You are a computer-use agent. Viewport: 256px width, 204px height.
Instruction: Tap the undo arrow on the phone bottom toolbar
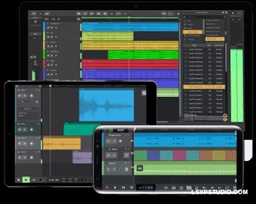[204, 188]
